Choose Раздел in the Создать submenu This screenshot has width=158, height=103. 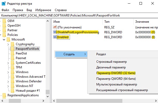101,54
